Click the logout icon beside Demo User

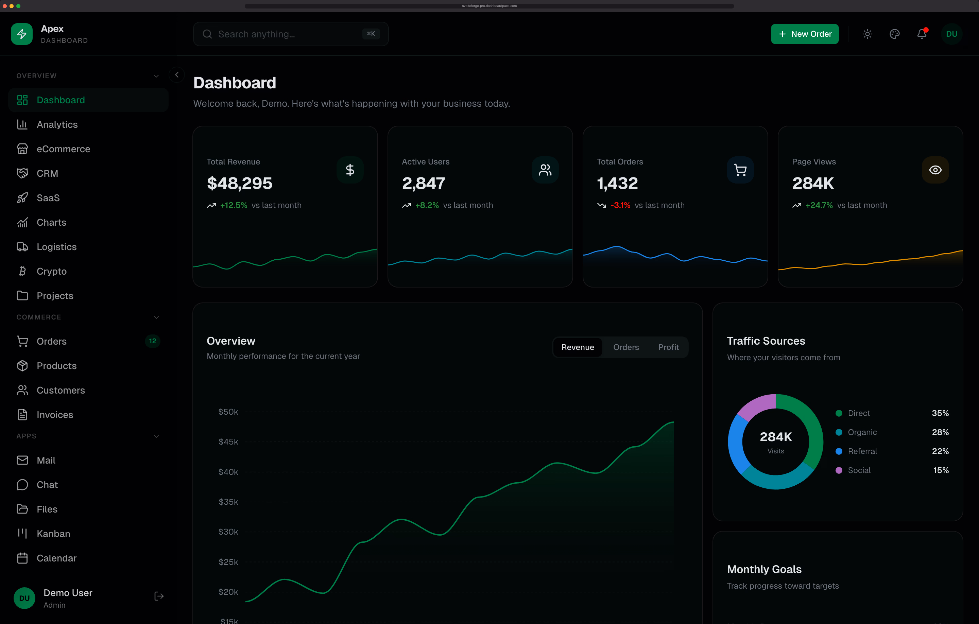[159, 596]
